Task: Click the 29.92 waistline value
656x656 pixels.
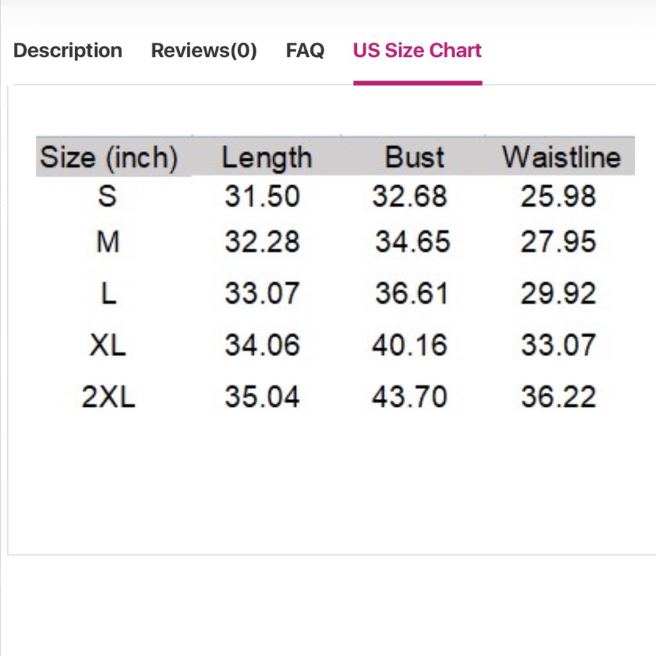Action: pyautogui.click(x=558, y=293)
